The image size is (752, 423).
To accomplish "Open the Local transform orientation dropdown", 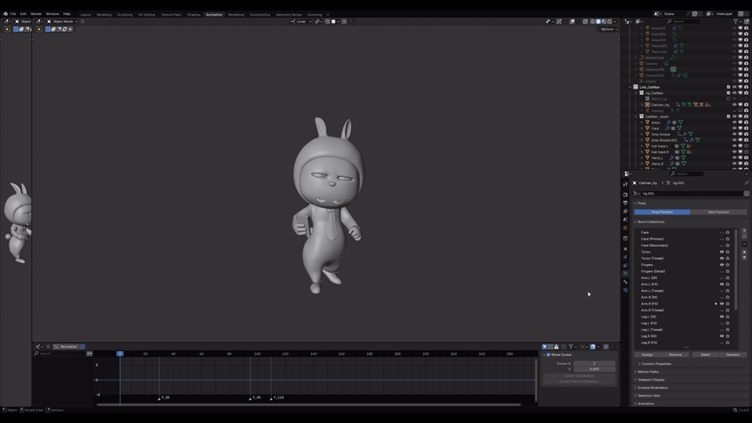I will click(x=301, y=22).
